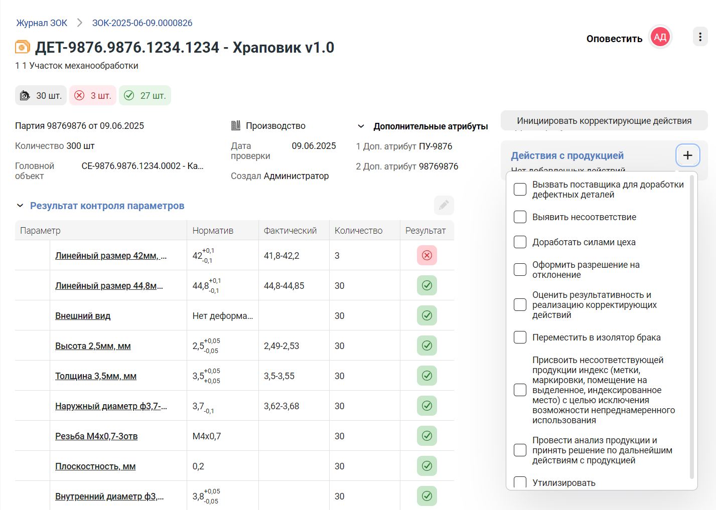
Task: Click the red failed result icon in first row
Action: click(426, 255)
